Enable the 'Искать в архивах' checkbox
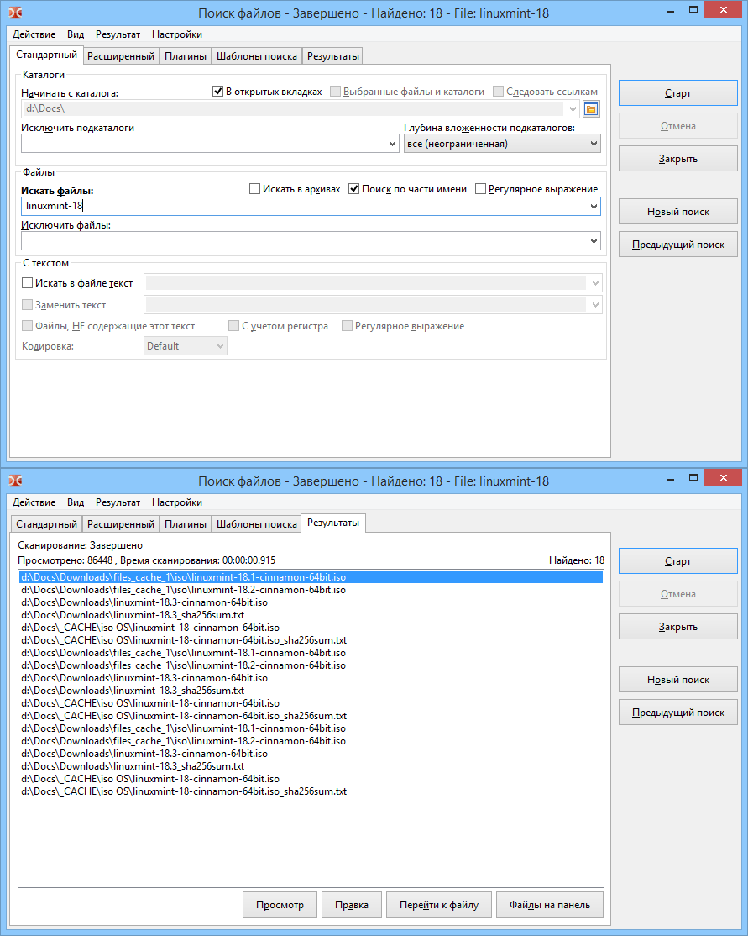The height and width of the screenshot is (936, 748). [x=255, y=189]
